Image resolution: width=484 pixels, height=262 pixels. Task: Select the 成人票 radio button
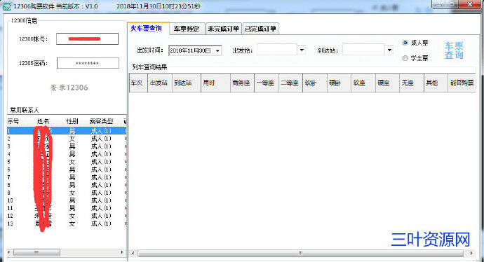(405, 43)
